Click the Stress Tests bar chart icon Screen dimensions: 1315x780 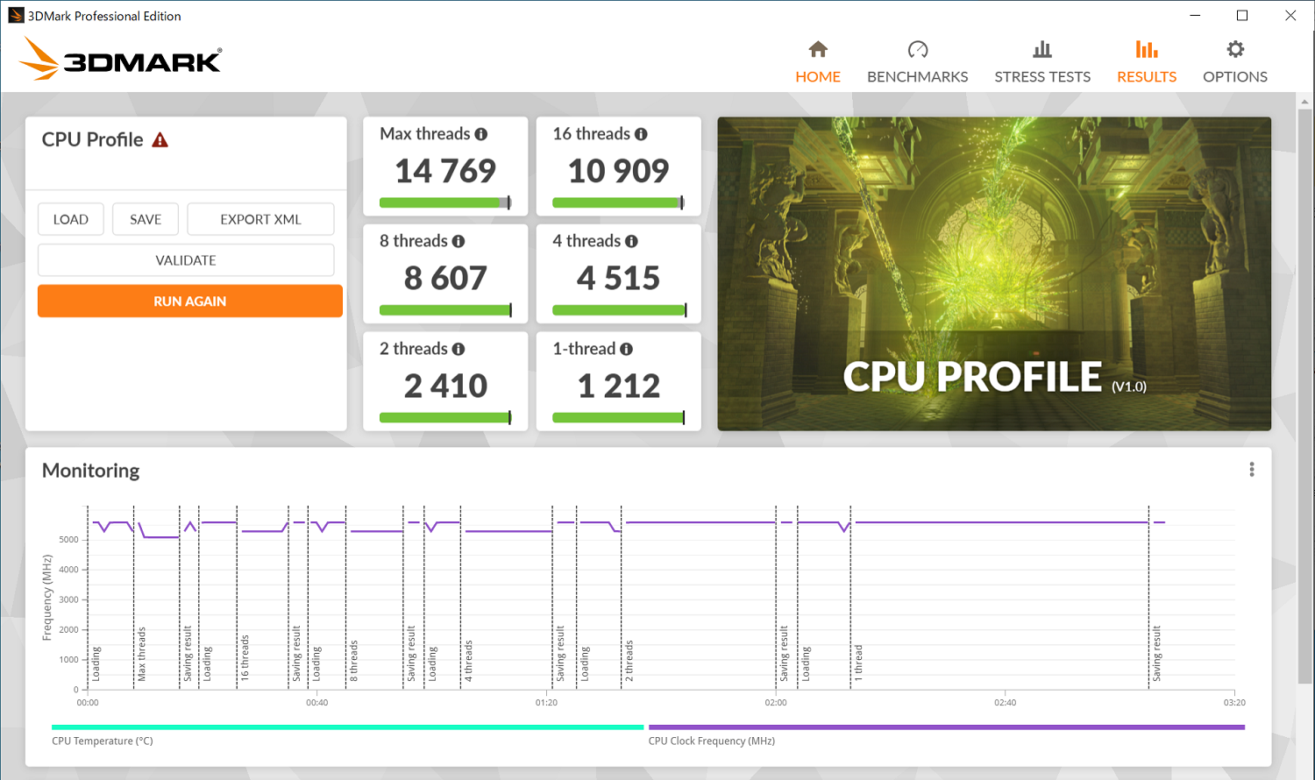point(1042,49)
